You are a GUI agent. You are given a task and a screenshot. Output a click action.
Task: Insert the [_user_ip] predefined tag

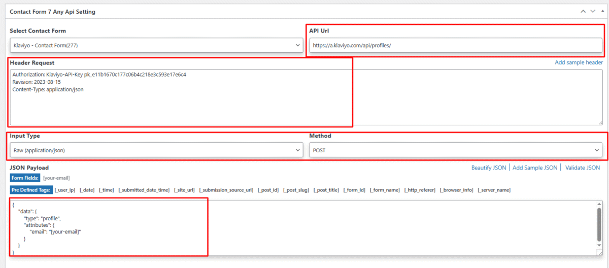point(65,190)
